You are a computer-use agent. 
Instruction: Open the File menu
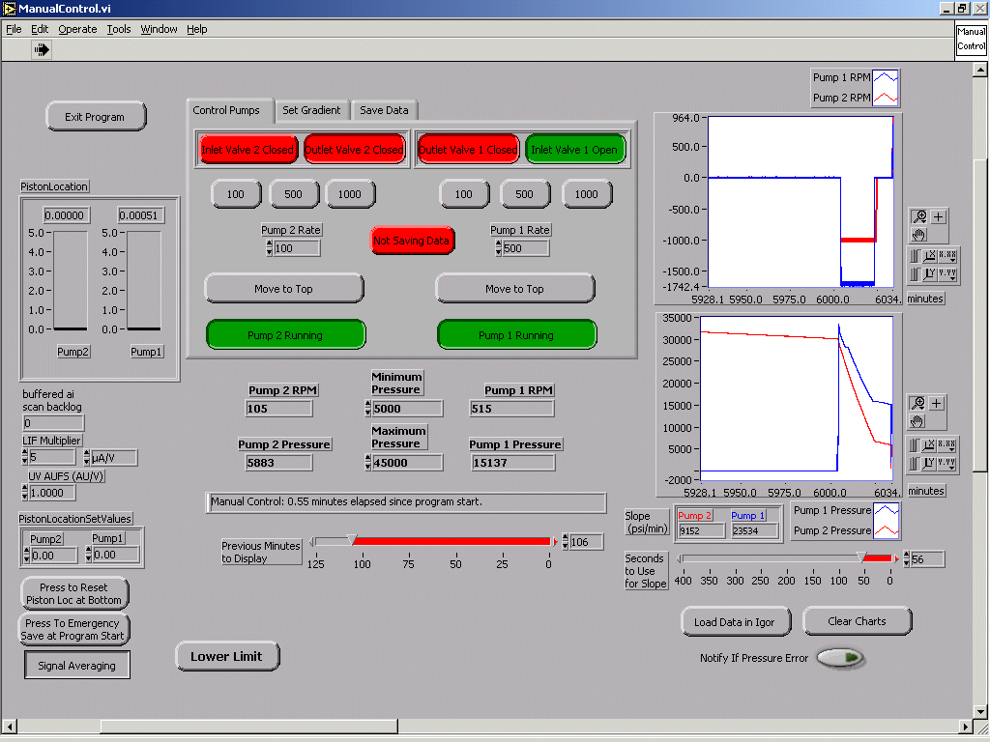coord(14,29)
